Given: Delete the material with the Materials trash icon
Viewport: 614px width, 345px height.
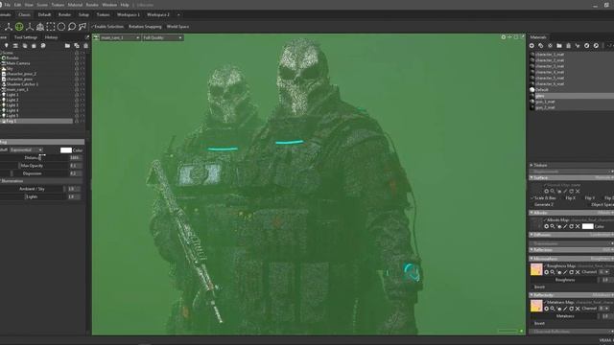Looking at the screenshot, I should [569, 46].
